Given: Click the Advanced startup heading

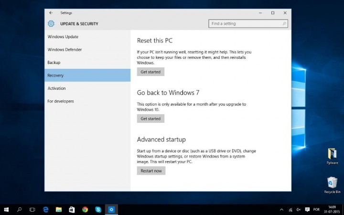Looking at the screenshot, I should [161, 140].
